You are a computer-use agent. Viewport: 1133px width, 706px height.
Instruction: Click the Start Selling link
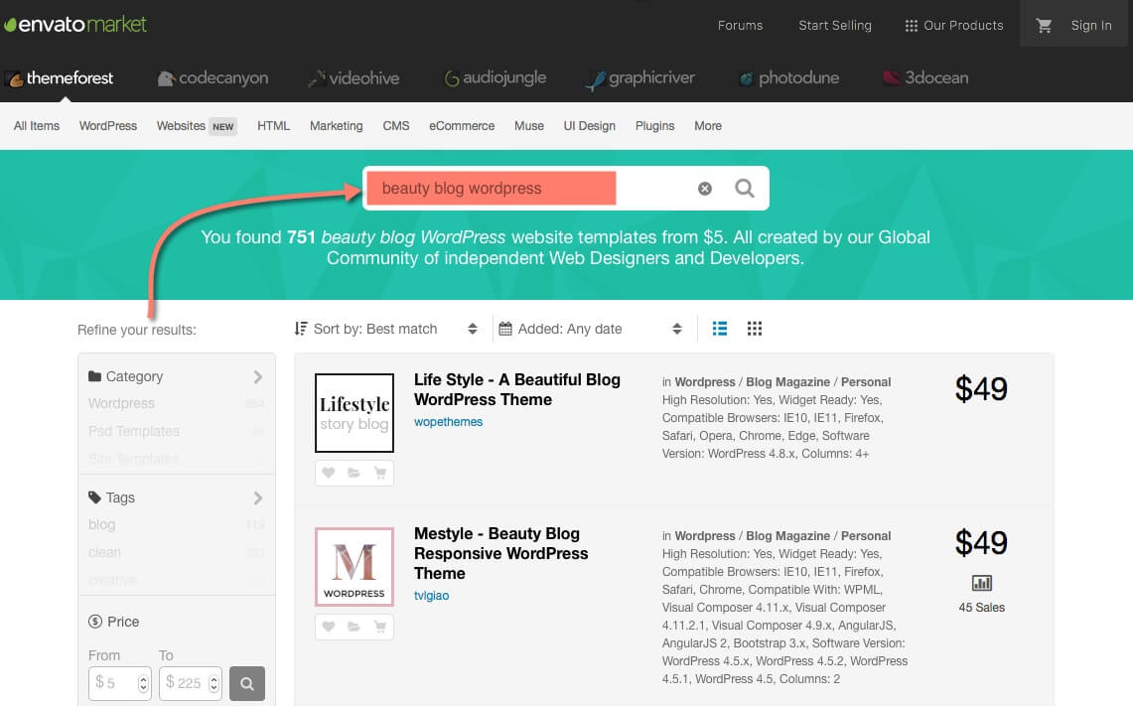834,25
